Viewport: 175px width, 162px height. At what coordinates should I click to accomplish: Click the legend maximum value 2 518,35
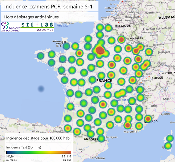65,156
